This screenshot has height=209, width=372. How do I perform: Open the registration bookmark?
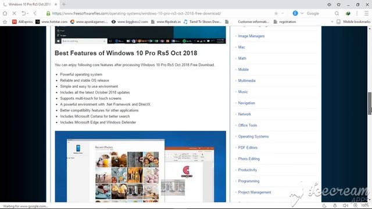coord(285,22)
